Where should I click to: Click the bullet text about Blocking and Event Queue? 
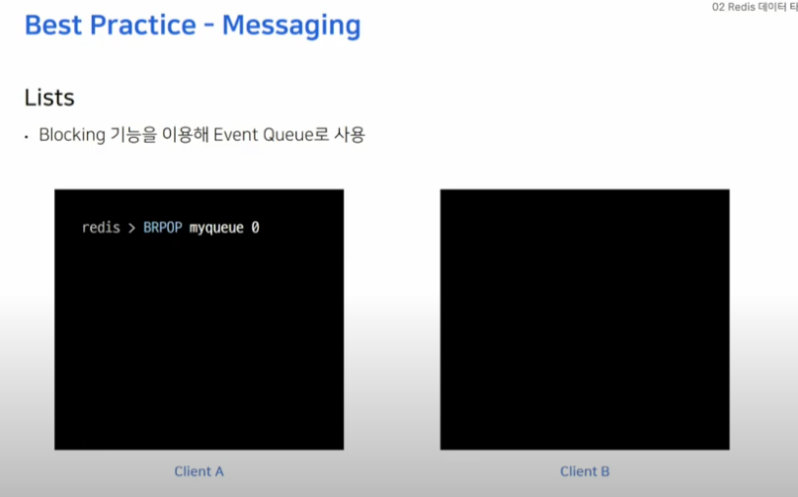[x=202, y=135]
